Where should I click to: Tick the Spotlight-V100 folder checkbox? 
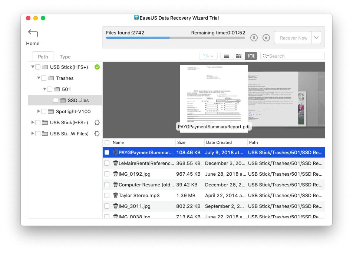[x=44, y=111]
